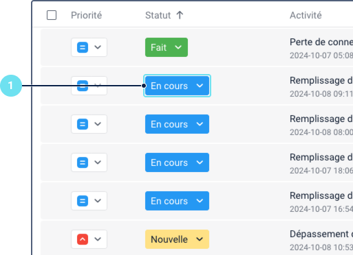353x255 pixels.
Task: Expand priority chevron in the Nouvelle row
Action: click(98, 239)
